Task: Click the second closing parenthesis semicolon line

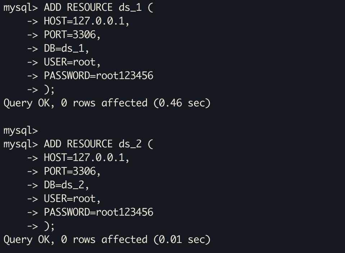Action: [41, 226]
